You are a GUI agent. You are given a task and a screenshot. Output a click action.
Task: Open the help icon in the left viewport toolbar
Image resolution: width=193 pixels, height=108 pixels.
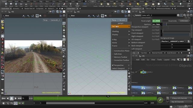pyautogui.click(x=64, y=16)
